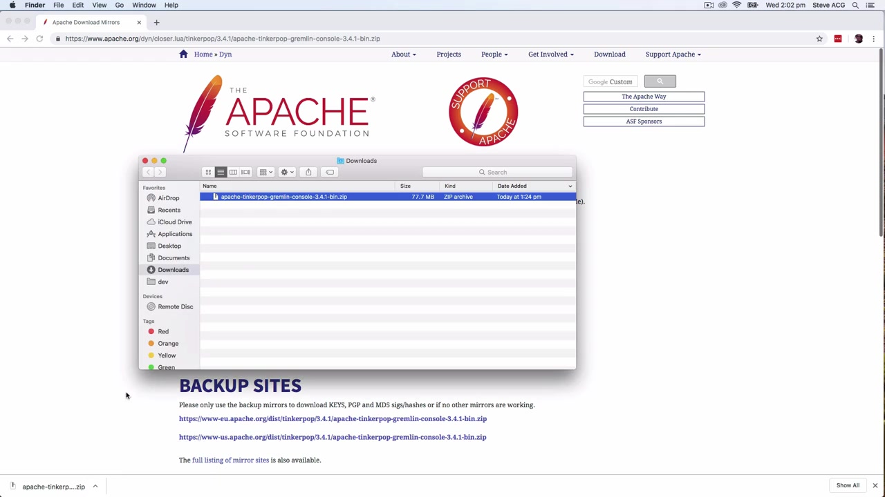Select Remote Disc under Devices

tap(175, 306)
